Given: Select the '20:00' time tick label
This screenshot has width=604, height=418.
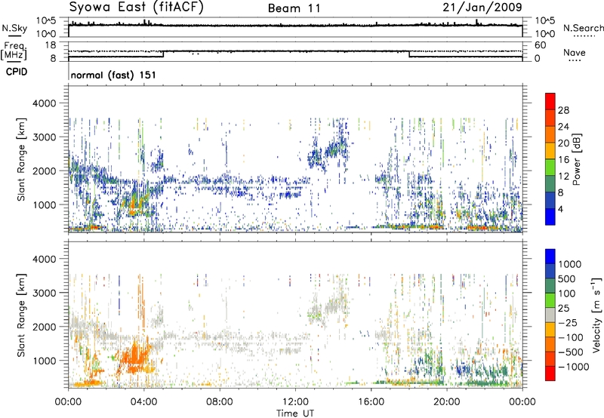Looking at the screenshot, I should [x=447, y=402].
